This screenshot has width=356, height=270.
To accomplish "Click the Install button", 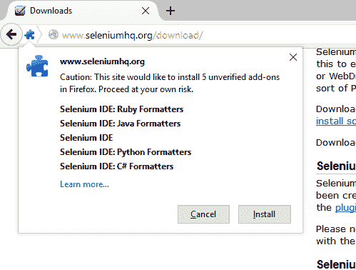I will [265, 214].
